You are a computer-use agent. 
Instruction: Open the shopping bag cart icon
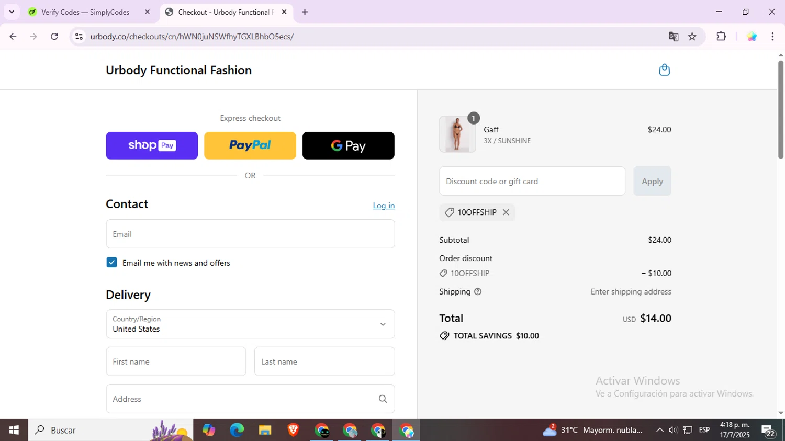[x=664, y=70]
